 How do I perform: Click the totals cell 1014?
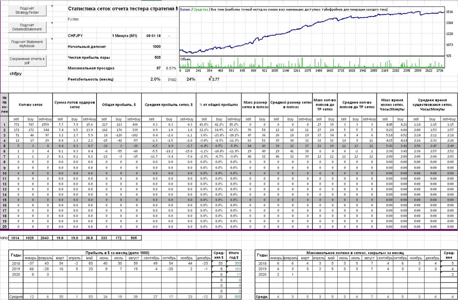(x=16, y=238)
